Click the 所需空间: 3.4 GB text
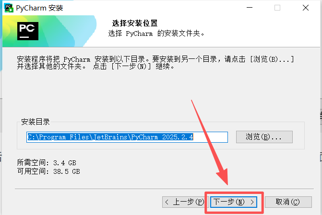The width and height of the screenshot is (322, 215). (x=47, y=163)
